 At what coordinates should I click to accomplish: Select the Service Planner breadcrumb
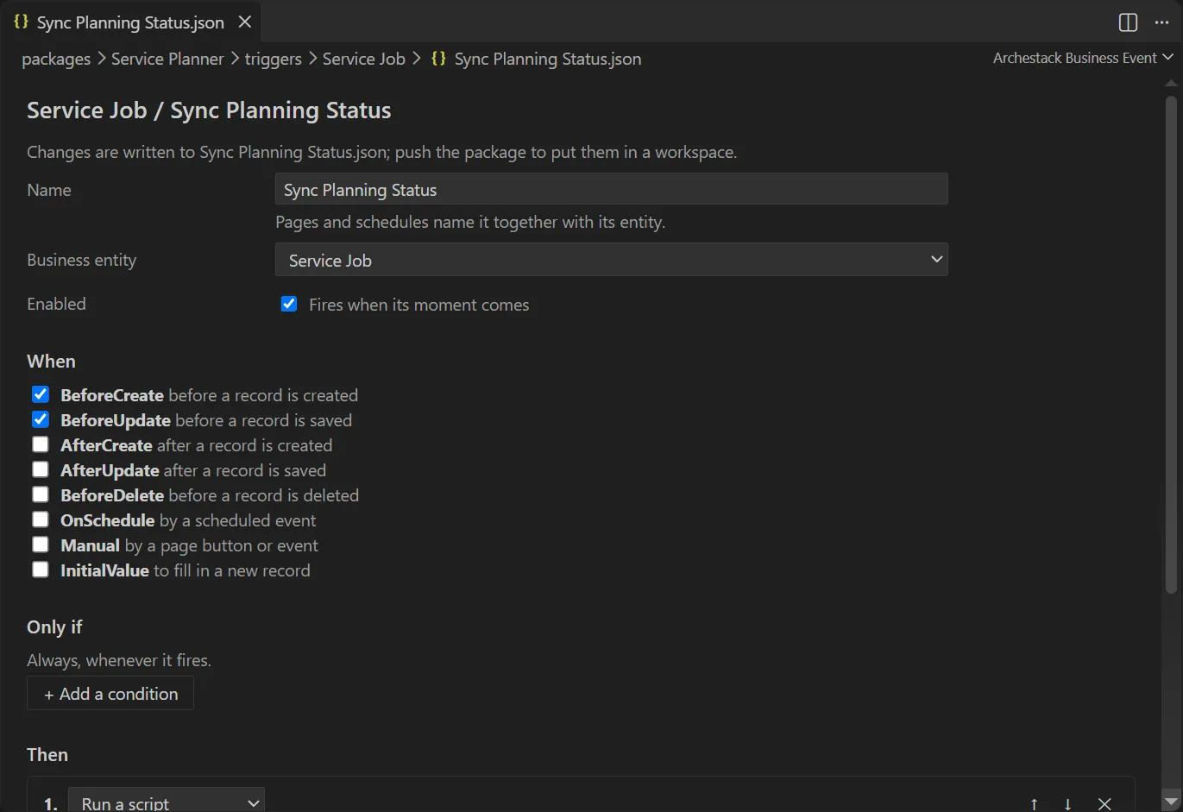pos(167,59)
